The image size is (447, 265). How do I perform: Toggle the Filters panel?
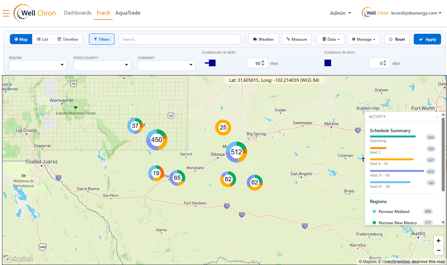102,39
